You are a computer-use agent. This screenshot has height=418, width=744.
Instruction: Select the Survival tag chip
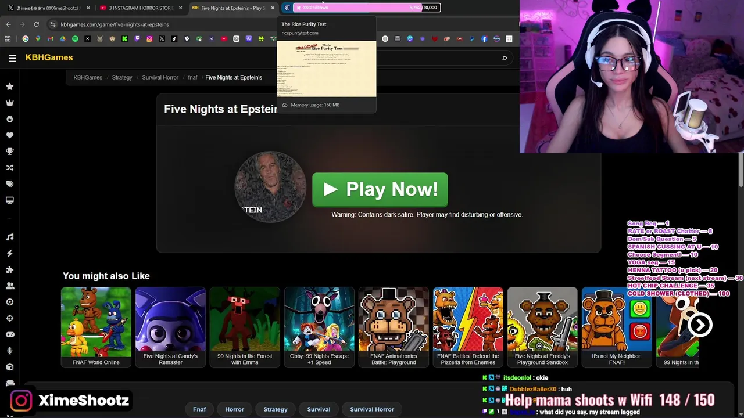(319, 409)
